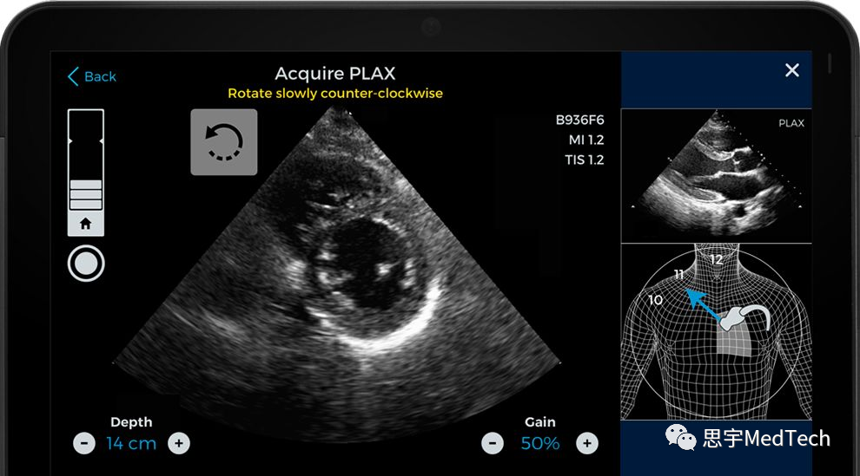Click the image quality meter bar
This screenshot has height=476, width=860.
point(85,160)
